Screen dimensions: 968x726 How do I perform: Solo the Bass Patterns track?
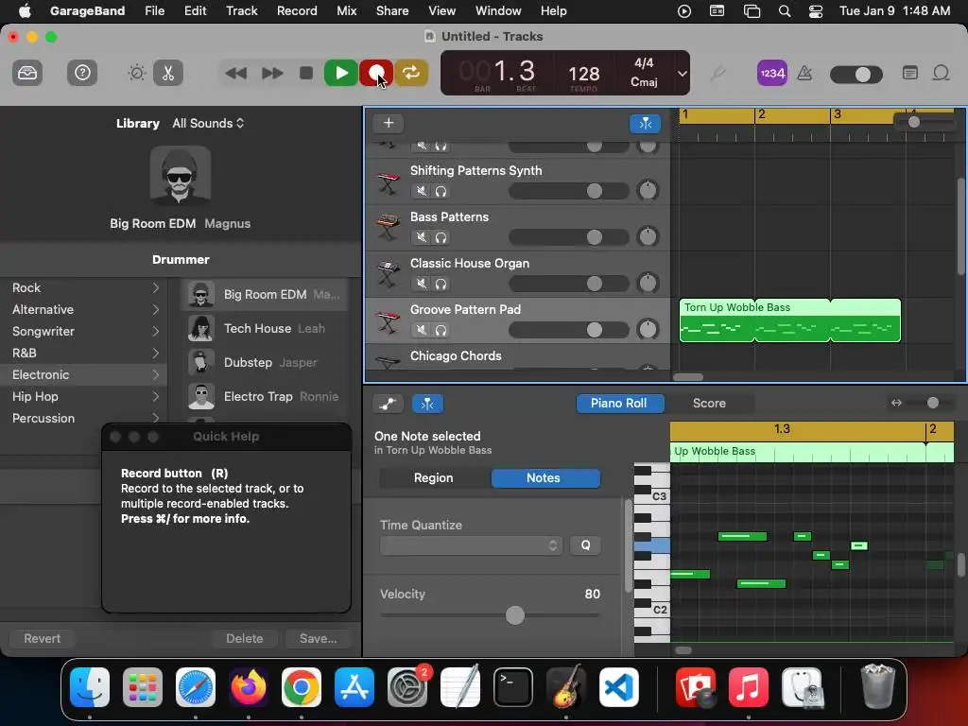[x=441, y=237]
